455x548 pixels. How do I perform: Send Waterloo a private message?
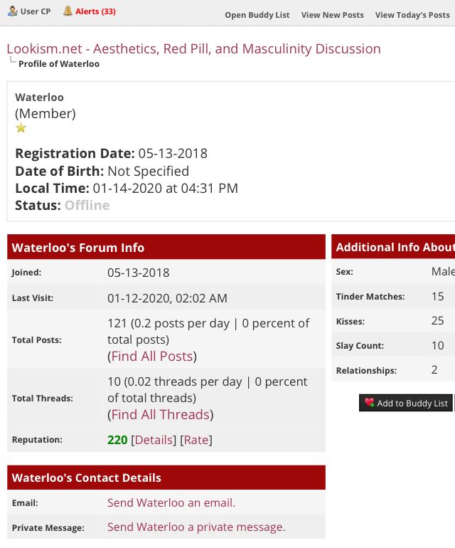(196, 527)
